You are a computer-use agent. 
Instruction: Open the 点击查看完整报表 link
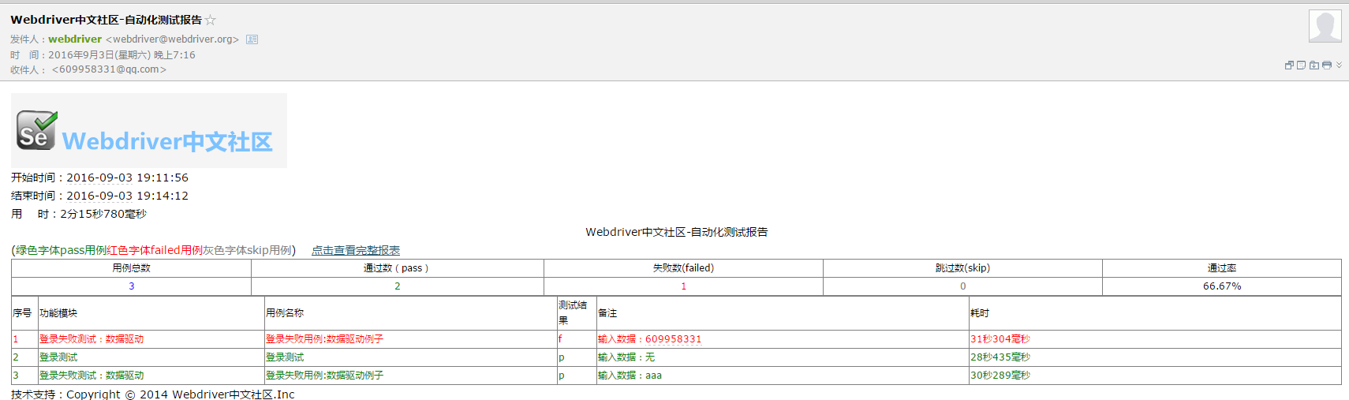[356, 250]
